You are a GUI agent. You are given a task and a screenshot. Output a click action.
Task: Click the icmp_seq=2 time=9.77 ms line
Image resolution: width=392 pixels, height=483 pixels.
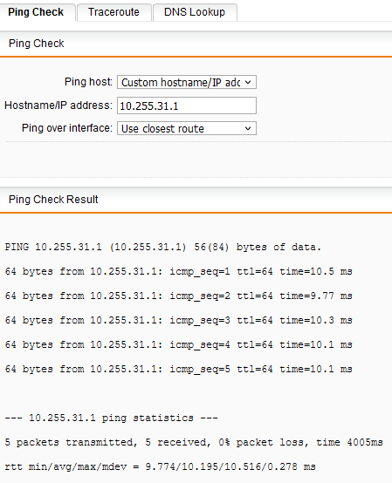[179, 296]
